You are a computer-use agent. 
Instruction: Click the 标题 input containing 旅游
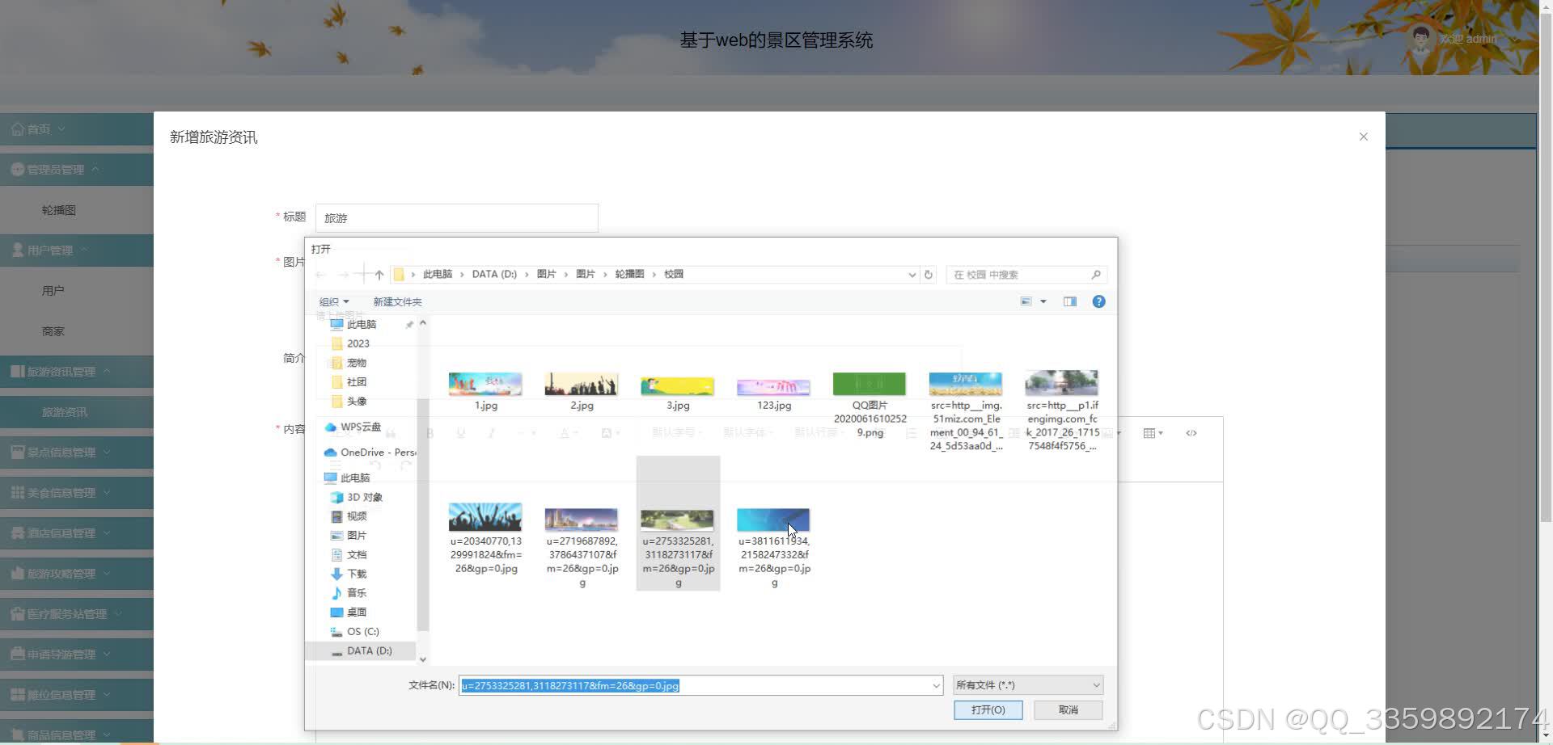(x=456, y=218)
